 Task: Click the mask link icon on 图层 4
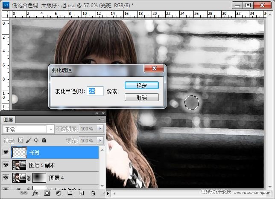pyautogui.click(x=29, y=178)
